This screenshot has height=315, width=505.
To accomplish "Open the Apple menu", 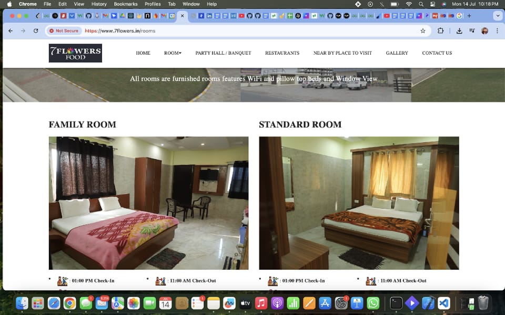I will [x=9, y=4].
